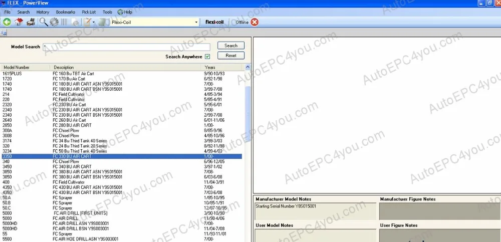Select highlighted 3350 FC 330 BU AIR CART
The image size is (501, 242).
click(x=121, y=156)
